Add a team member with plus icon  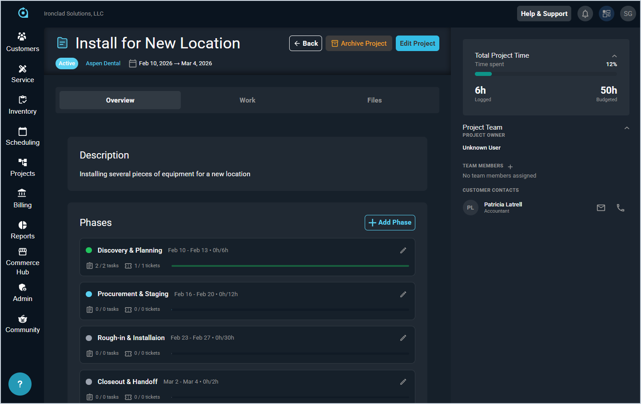[x=510, y=166]
